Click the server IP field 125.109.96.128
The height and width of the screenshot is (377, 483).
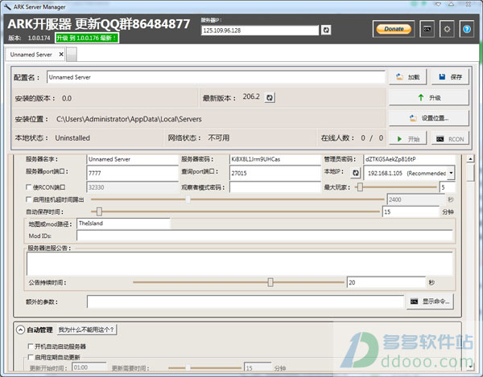pyautogui.click(x=260, y=31)
